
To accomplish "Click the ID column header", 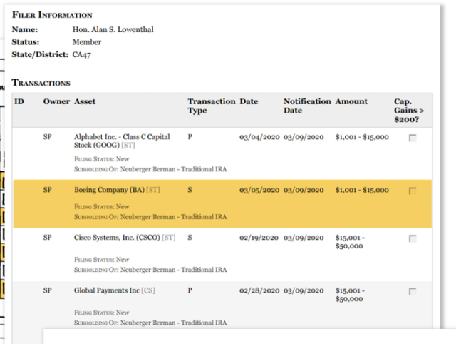I will [x=19, y=101].
